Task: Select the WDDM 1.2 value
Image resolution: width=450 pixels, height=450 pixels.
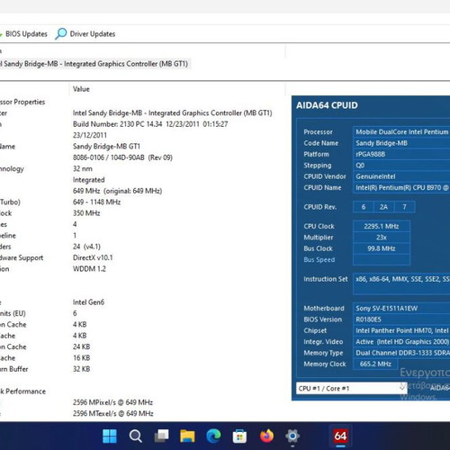Action: 89,269
